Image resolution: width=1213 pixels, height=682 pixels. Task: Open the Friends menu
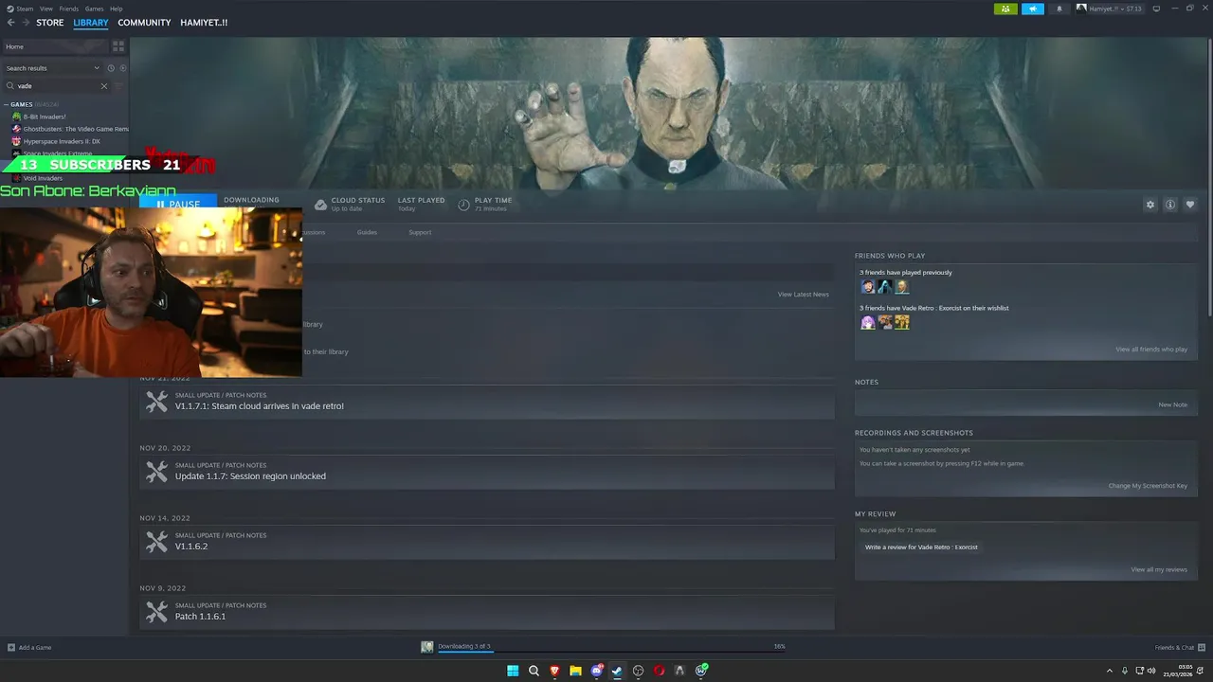coord(69,9)
